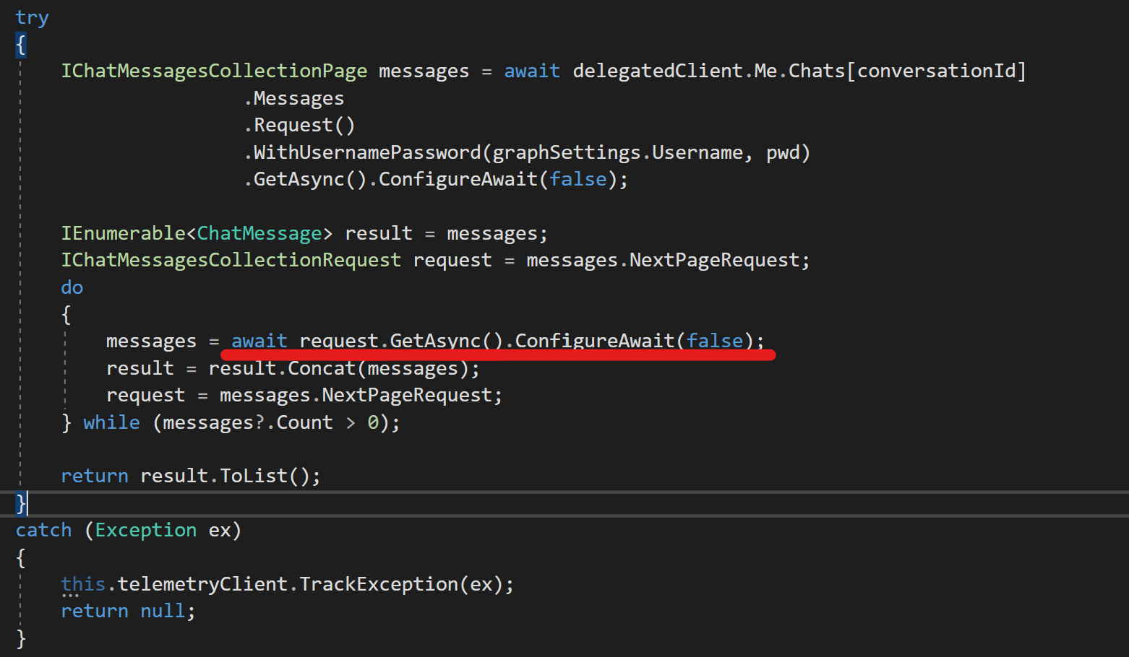This screenshot has height=657, width=1129.
Task: Click the result.Concat(messages) expression
Action: click(343, 367)
